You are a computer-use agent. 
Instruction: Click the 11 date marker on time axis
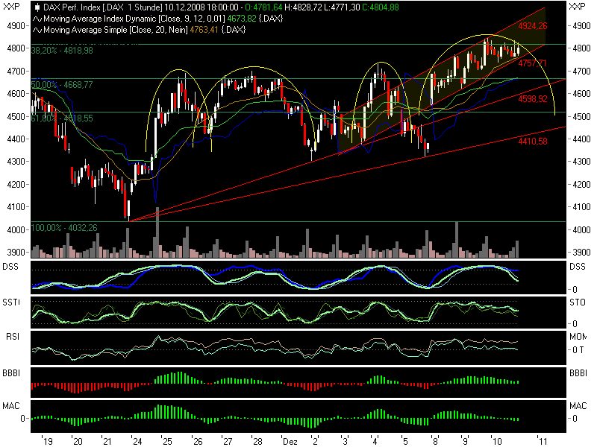(x=543, y=441)
